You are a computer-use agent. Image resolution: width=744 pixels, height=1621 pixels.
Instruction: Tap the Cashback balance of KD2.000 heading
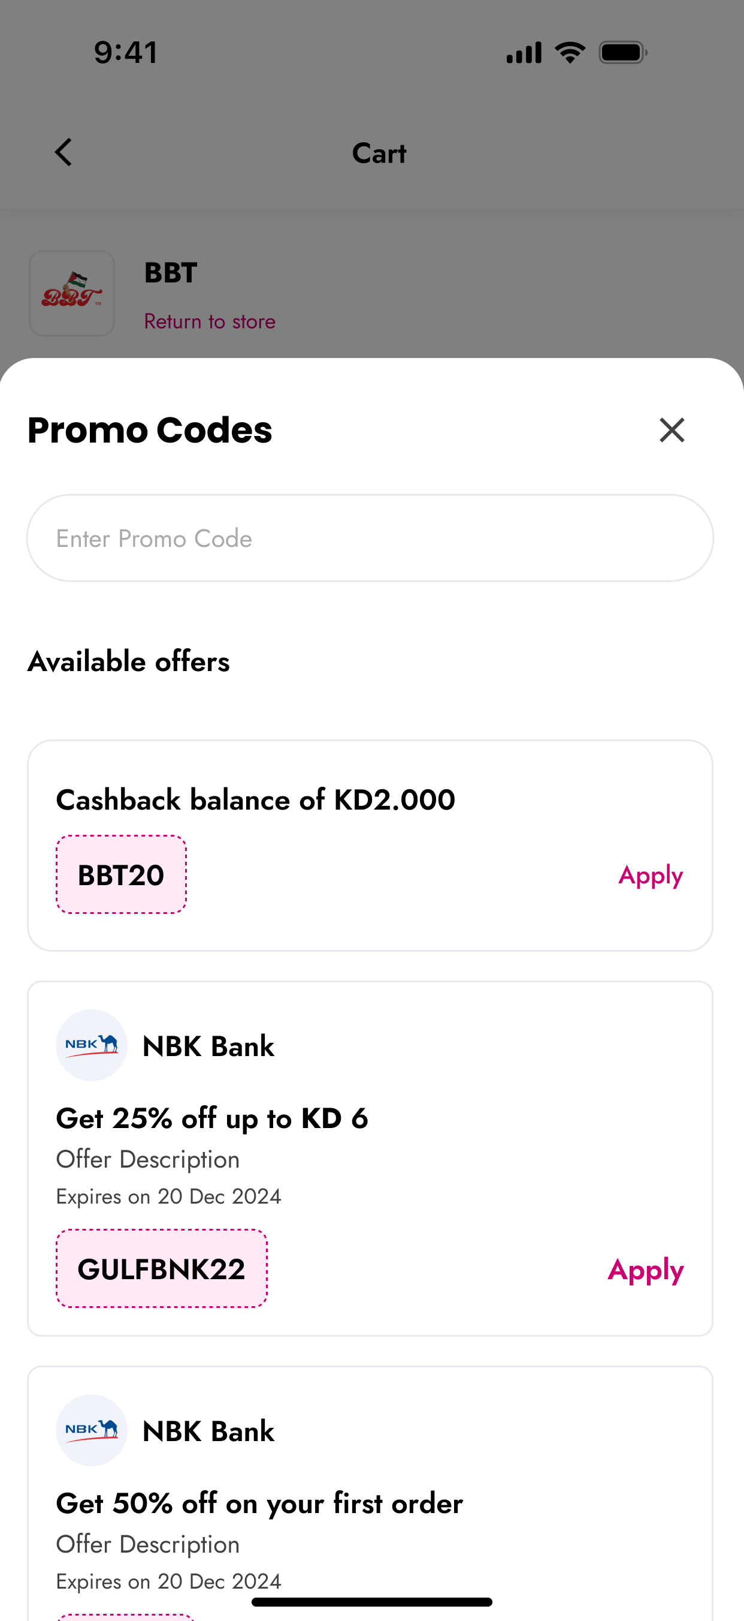click(255, 800)
